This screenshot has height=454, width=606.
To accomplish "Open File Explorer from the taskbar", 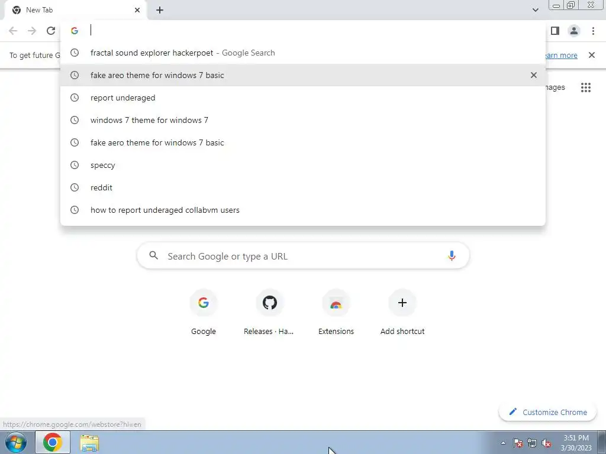I will click(x=89, y=443).
